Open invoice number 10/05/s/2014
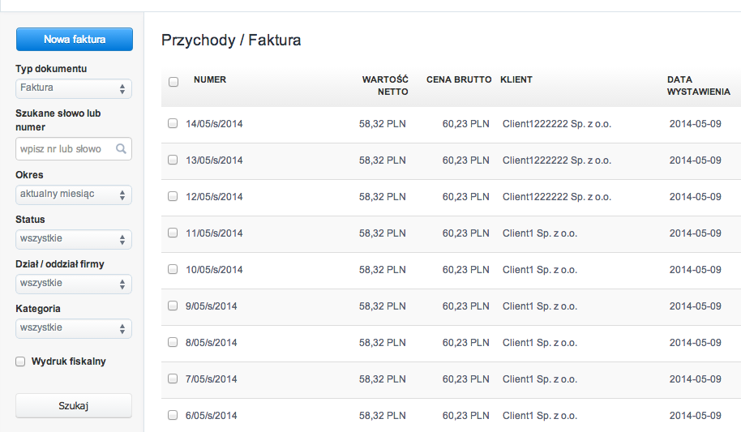The height and width of the screenshot is (432, 741). coord(214,269)
